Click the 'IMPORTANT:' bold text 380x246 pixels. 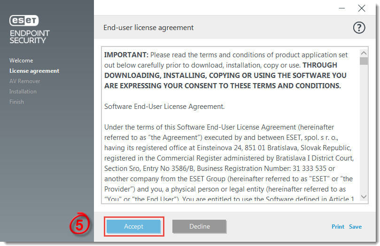[126, 55]
